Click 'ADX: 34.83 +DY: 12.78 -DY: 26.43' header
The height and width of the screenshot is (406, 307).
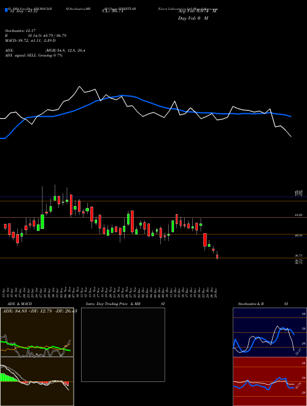pyautogui.click(x=40, y=311)
